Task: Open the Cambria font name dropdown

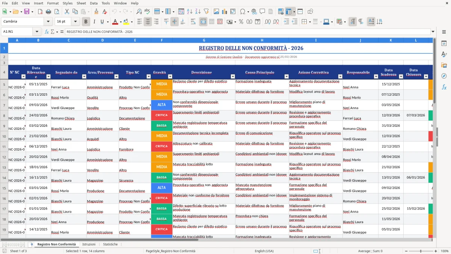Action: [x=47, y=21]
